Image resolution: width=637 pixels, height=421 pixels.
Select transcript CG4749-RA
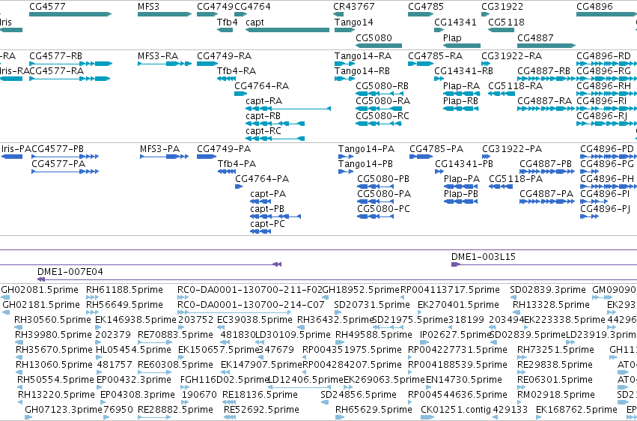point(207,64)
